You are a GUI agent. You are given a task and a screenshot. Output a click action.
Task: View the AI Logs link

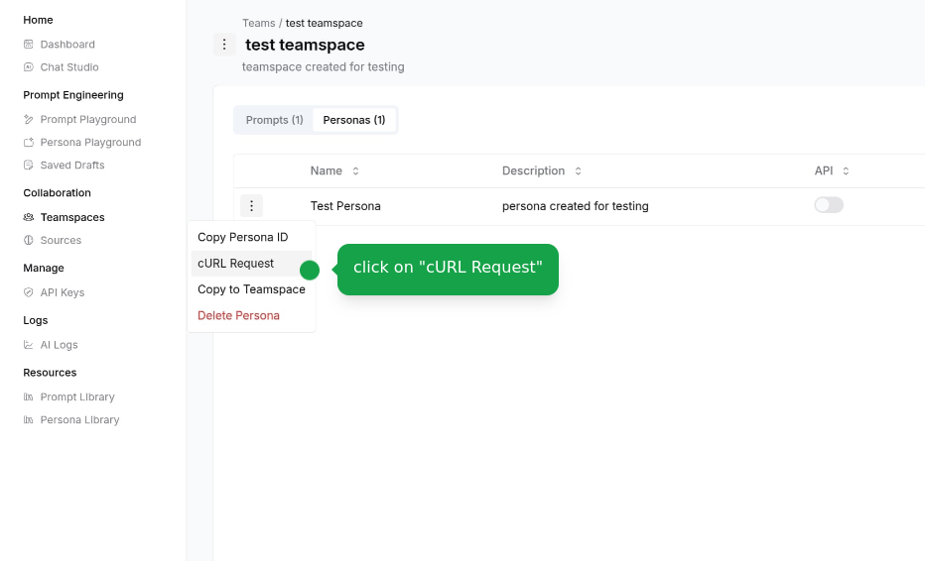59,345
